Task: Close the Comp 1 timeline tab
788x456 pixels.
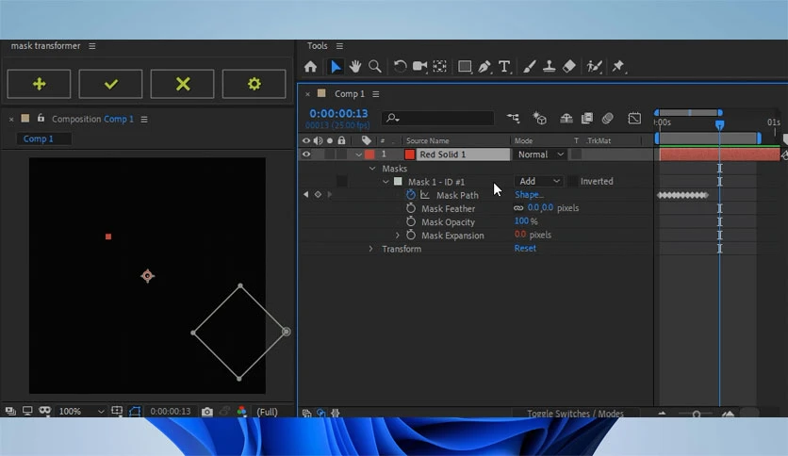Action: (x=307, y=94)
